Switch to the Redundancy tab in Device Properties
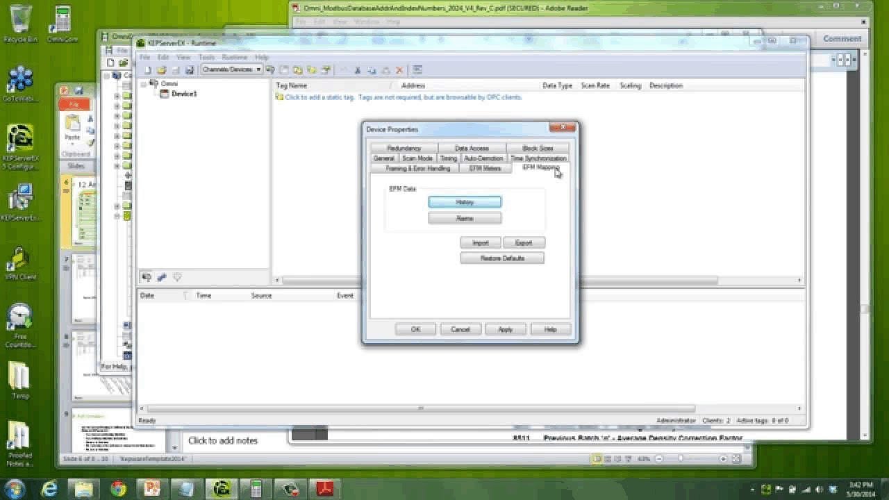The image size is (889, 500). click(404, 149)
